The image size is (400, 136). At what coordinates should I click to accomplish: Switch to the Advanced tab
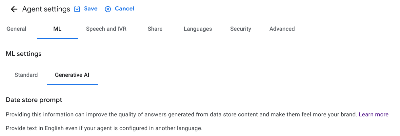tap(282, 29)
